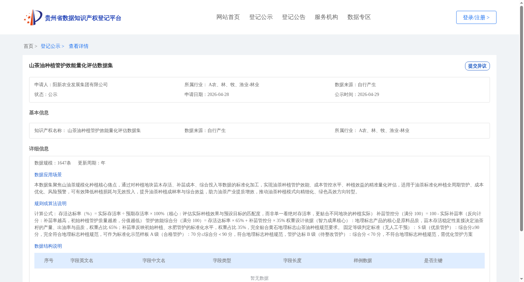Open 数据专区 navigation item
524x282 pixels.
coord(359,17)
